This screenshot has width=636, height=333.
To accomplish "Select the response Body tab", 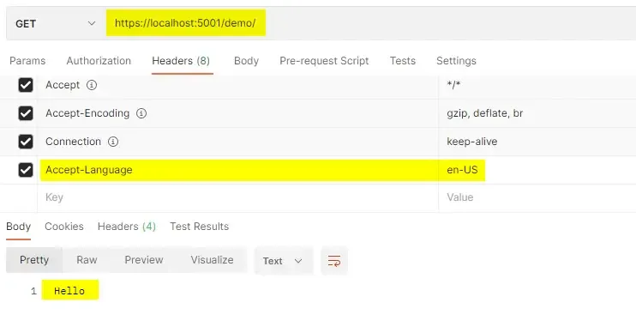I will tap(18, 227).
